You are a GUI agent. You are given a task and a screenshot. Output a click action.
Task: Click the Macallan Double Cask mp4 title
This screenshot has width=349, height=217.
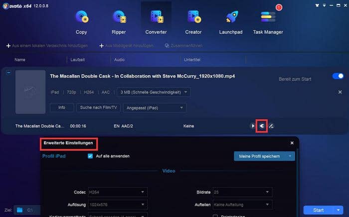coord(143,76)
